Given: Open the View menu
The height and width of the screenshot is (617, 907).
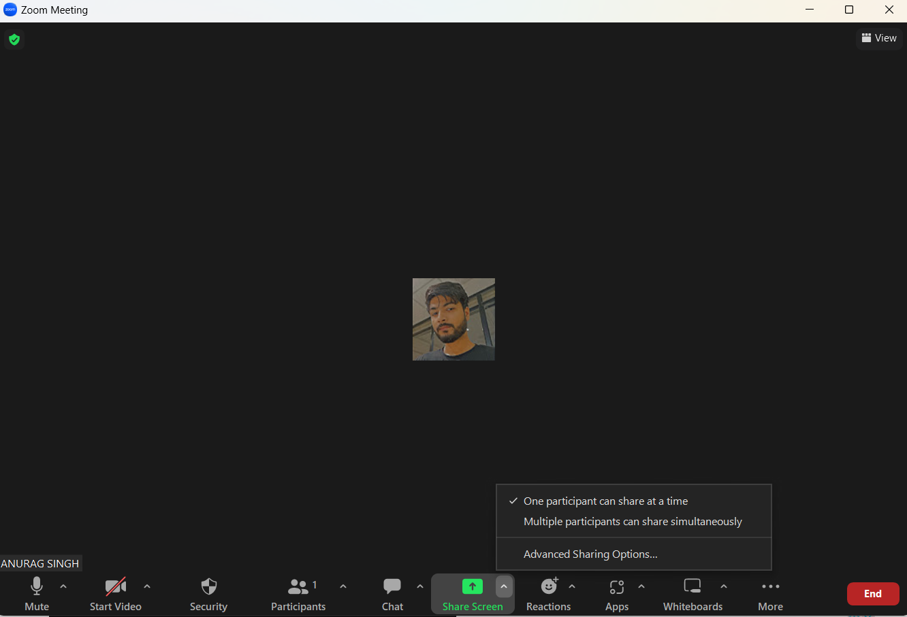Looking at the screenshot, I should pyautogui.click(x=879, y=38).
